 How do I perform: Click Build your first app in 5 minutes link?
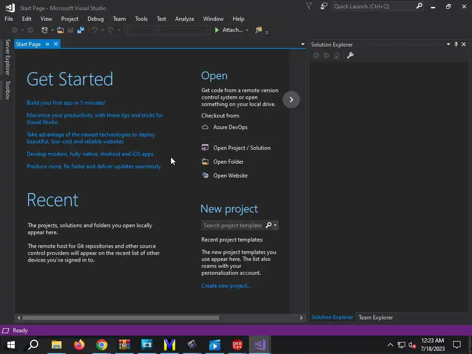click(66, 103)
